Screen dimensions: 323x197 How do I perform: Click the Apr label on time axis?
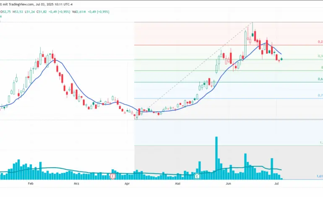click(127, 184)
